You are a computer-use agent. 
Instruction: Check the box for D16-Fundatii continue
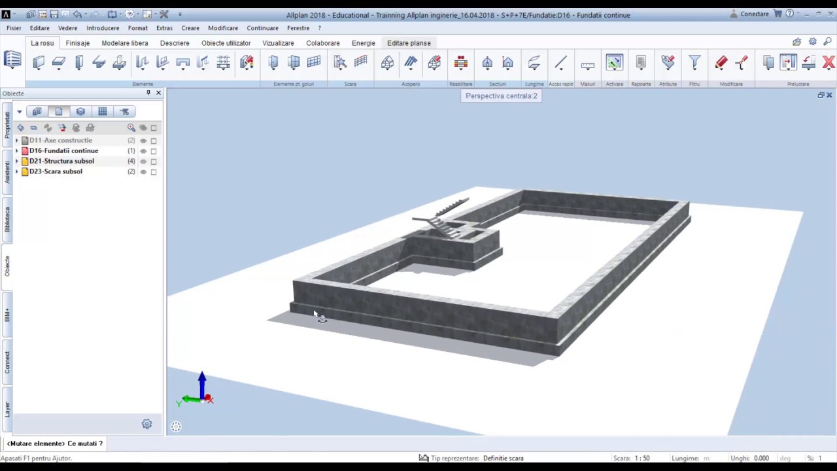coord(154,151)
